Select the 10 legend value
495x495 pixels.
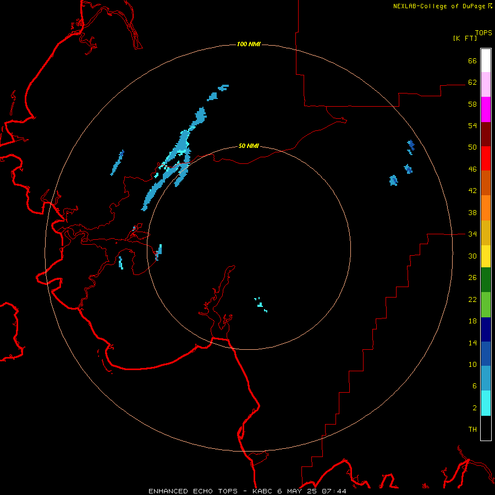click(472, 364)
